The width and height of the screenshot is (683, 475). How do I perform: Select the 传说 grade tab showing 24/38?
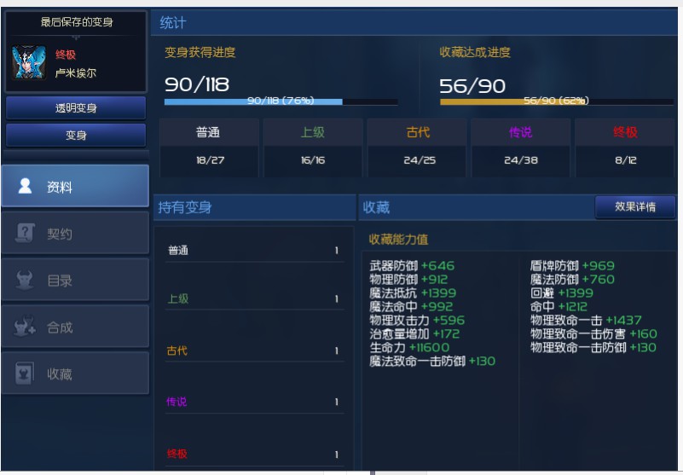[x=520, y=147]
